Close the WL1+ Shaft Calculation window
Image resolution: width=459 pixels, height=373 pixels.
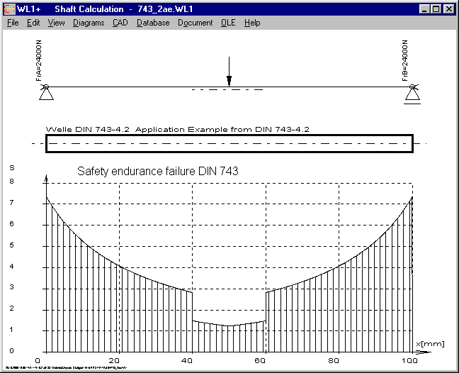pos(448,9)
